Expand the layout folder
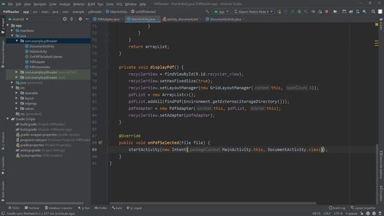 (x=16, y=98)
